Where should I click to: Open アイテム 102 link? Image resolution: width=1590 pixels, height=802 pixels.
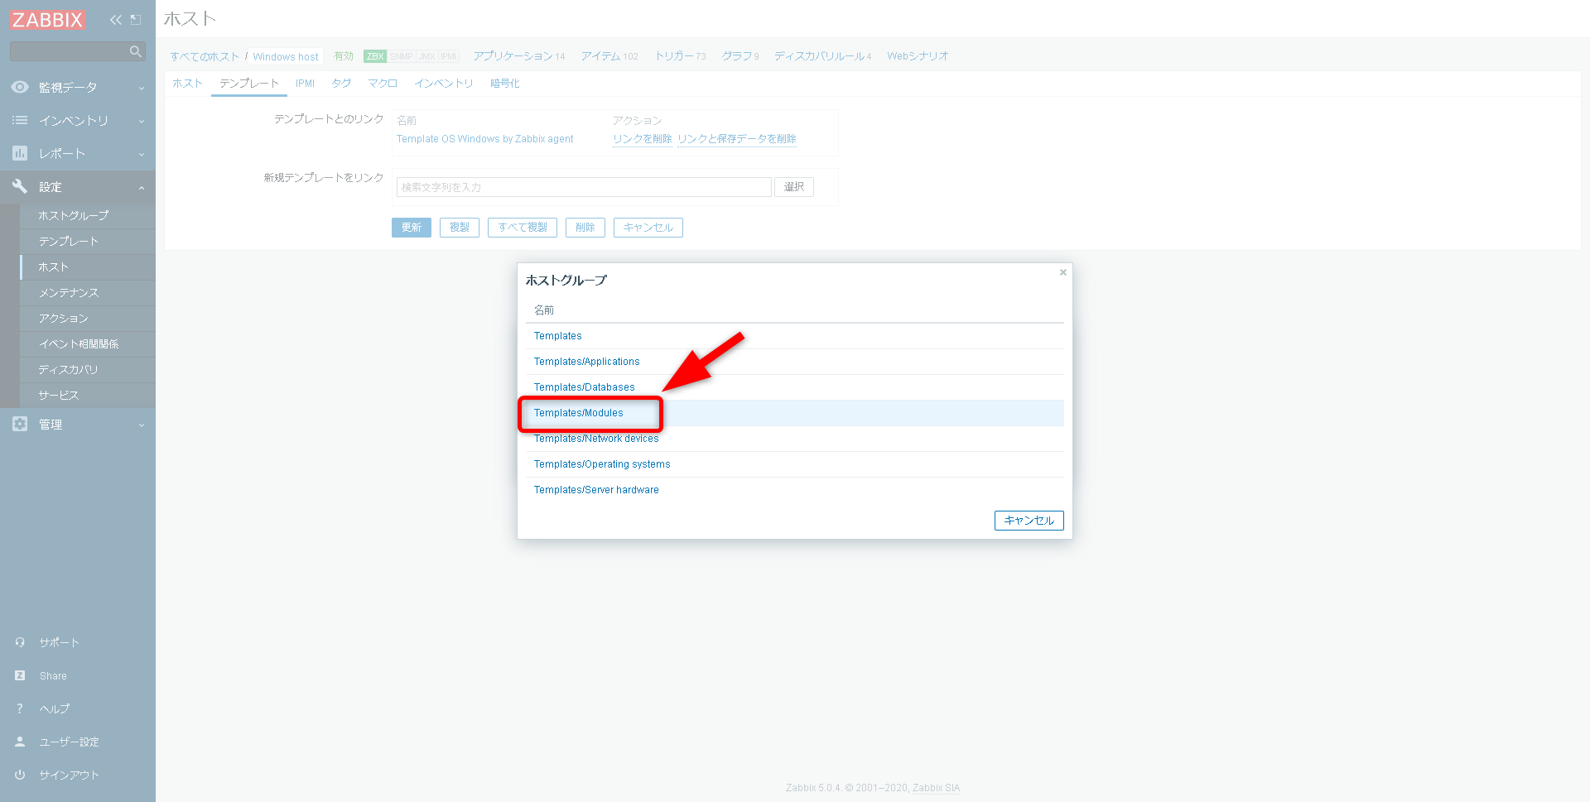point(609,56)
